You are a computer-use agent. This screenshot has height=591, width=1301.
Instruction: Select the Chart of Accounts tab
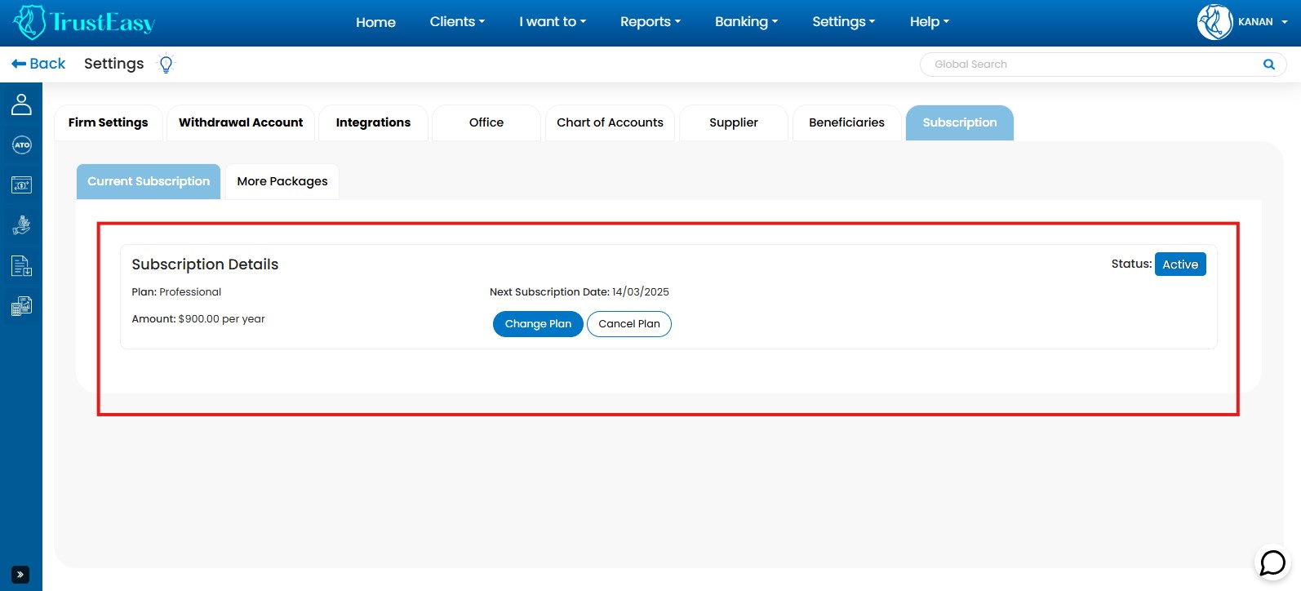610,122
